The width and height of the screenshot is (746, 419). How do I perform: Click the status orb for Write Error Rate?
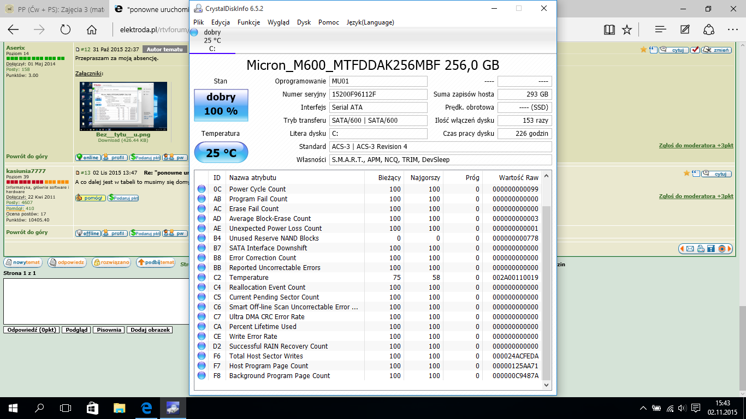(x=202, y=336)
